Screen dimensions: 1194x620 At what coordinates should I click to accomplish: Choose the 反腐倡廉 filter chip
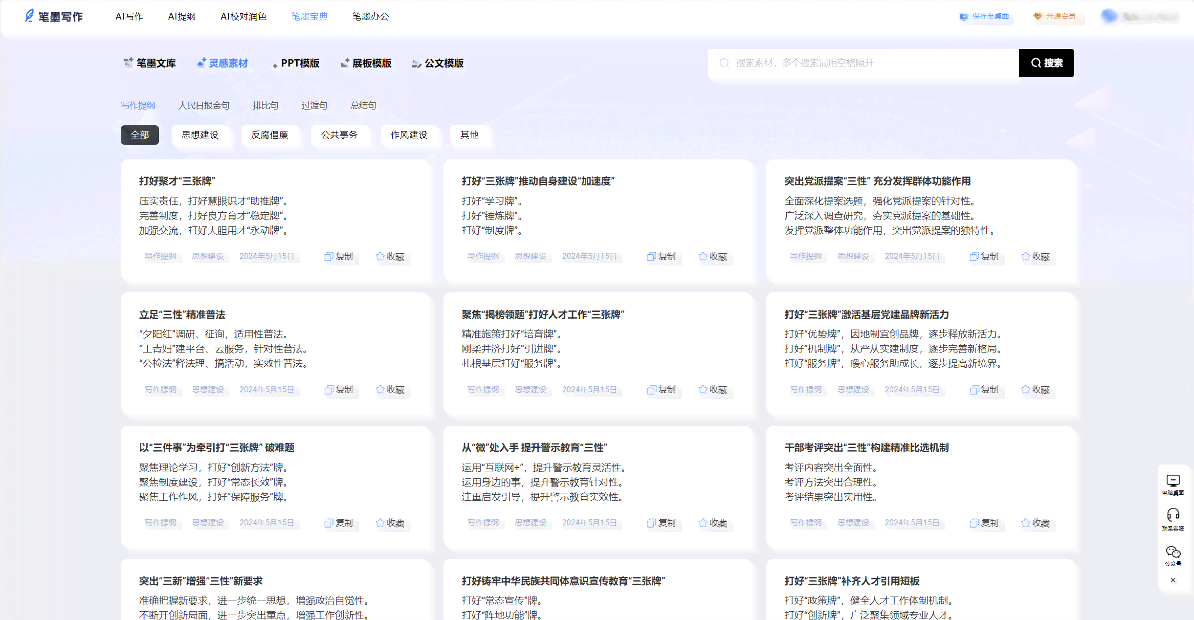click(270, 135)
